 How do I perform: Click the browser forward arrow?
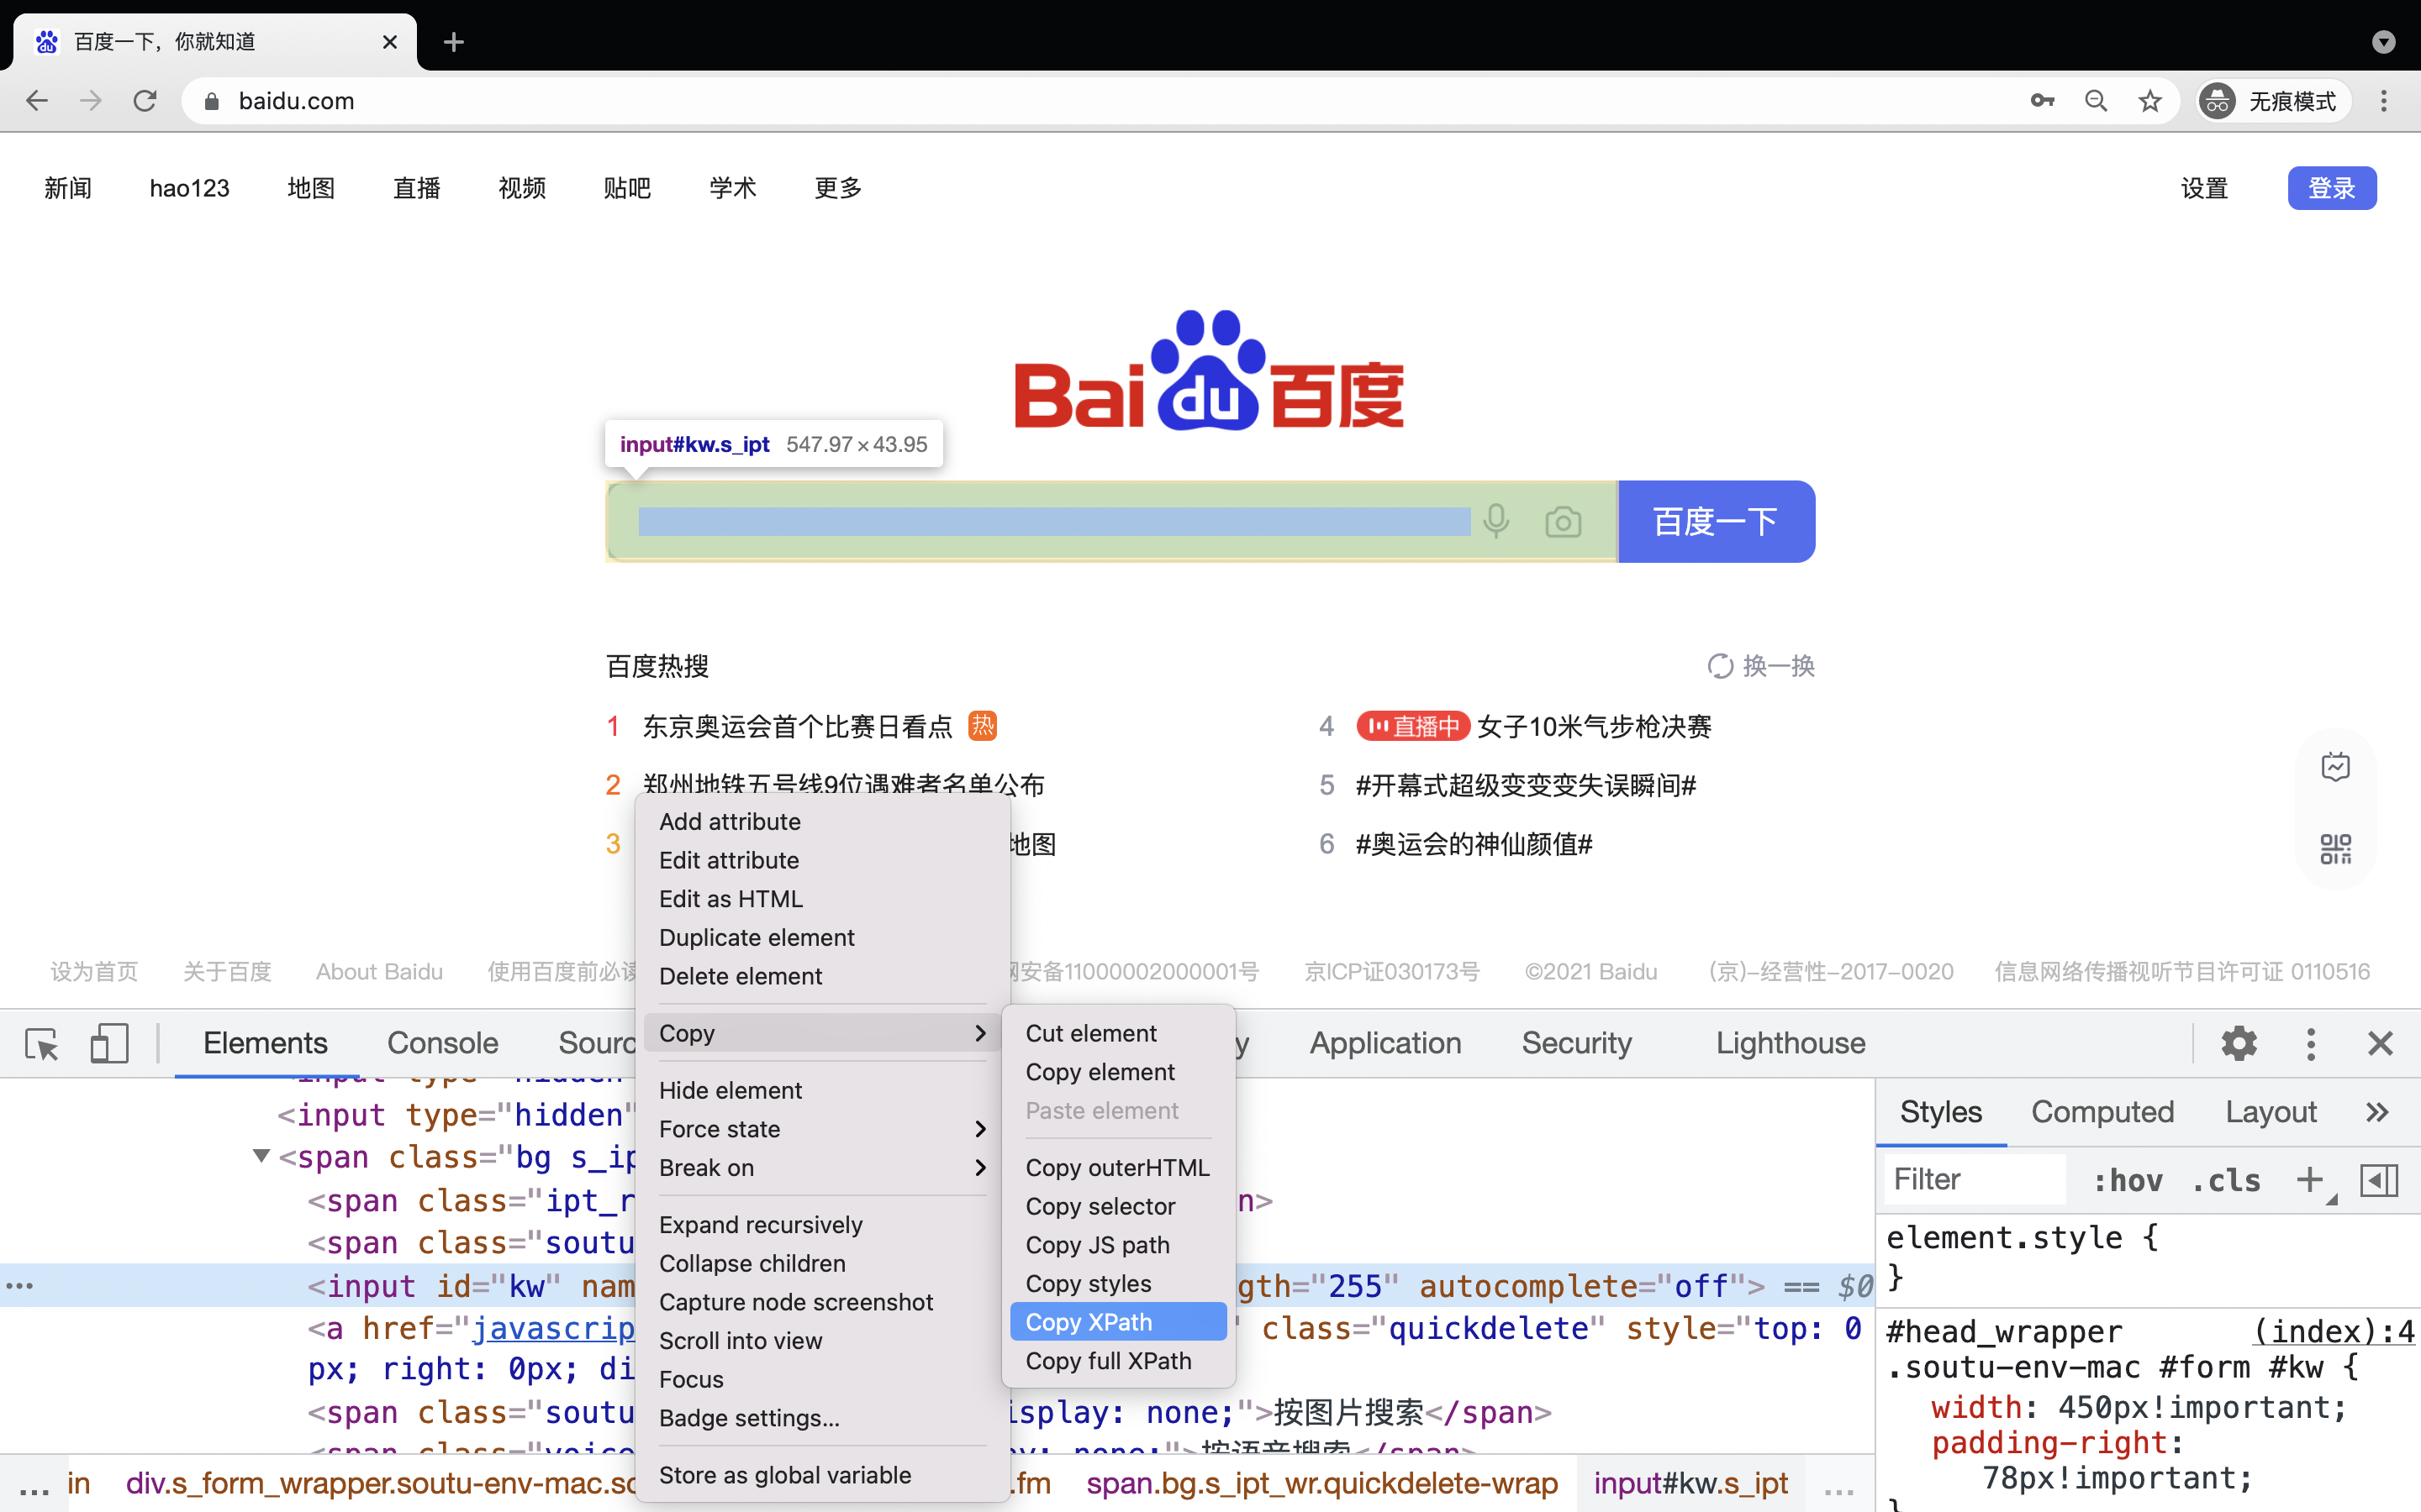(91, 101)
